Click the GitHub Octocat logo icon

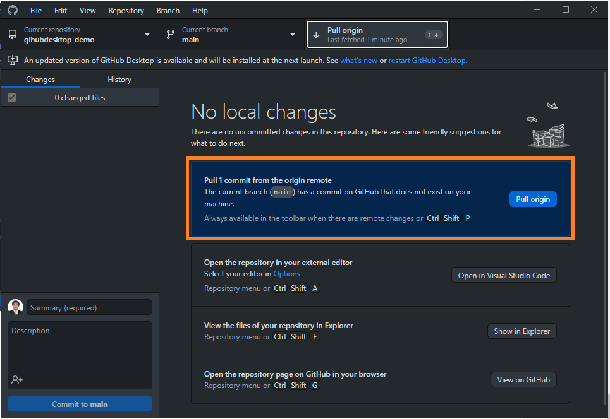[x=13, y=10]
